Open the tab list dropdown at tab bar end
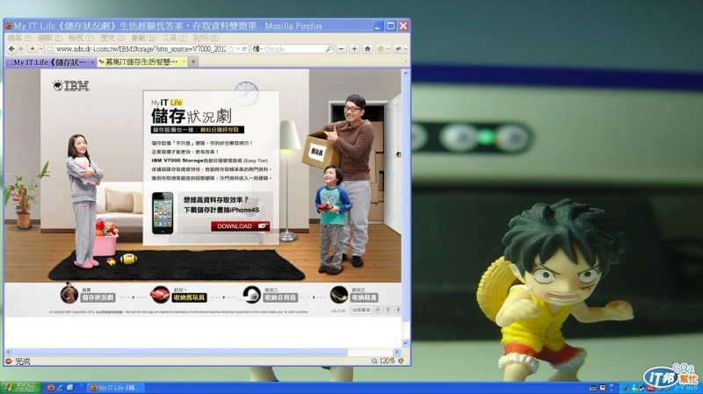The width and height of the screenshot is (703, 394). (406, 61)
